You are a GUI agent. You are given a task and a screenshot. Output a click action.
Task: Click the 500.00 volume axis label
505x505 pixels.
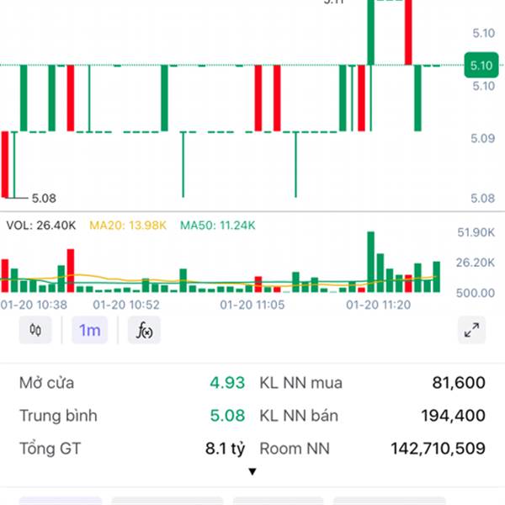point(475,293)
